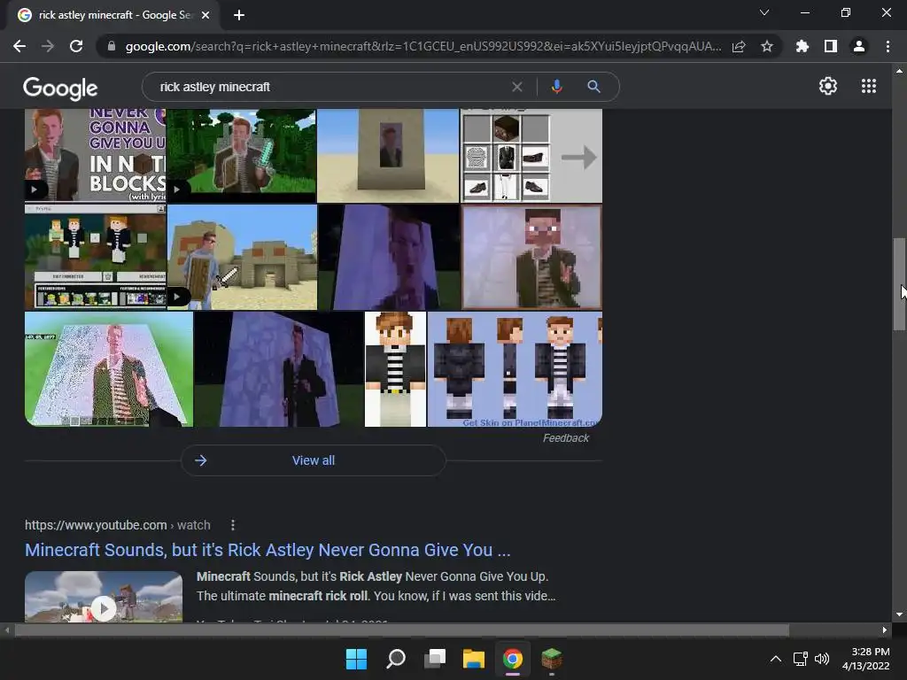Open the Windows Start menu
Image resolution: width=907 pixels, height=680 pixels.
tap(356, 659)
